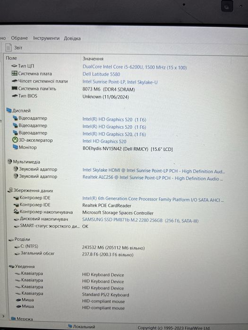Select Microsoft Storage Spaces Controller value
Viewport: 248px width, 330px height.
point(118,213)
